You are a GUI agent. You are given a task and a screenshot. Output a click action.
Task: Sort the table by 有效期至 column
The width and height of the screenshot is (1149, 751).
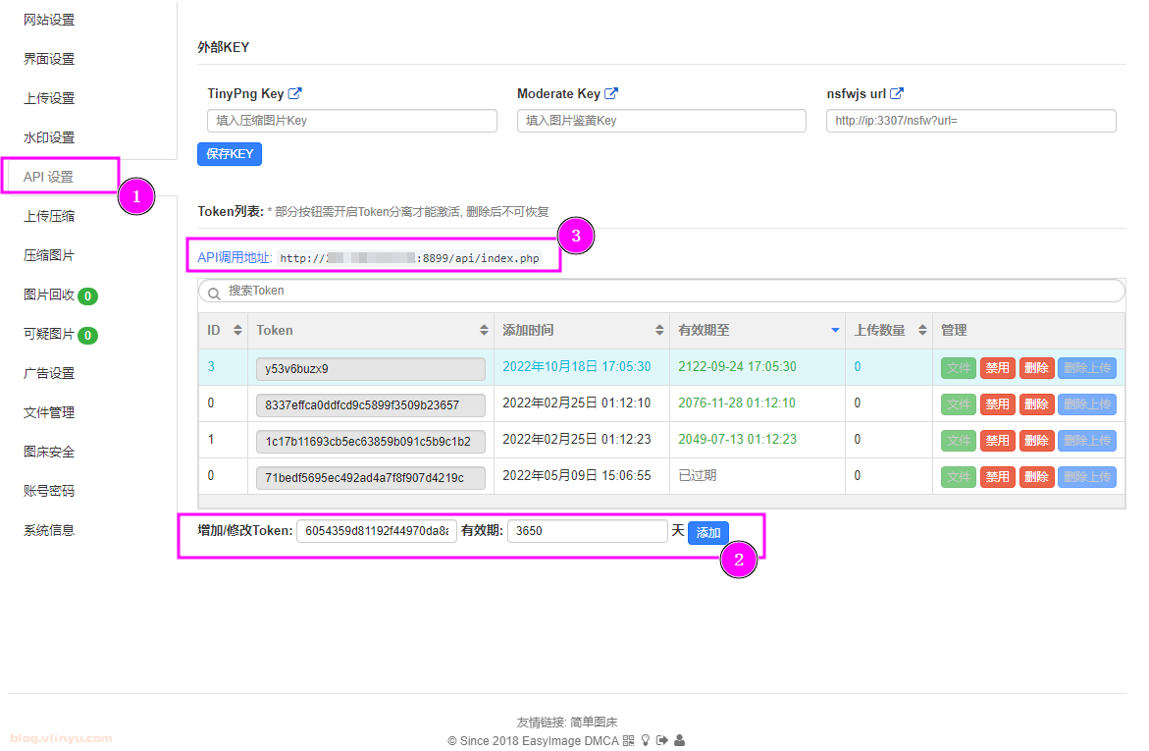click(835, 331)
